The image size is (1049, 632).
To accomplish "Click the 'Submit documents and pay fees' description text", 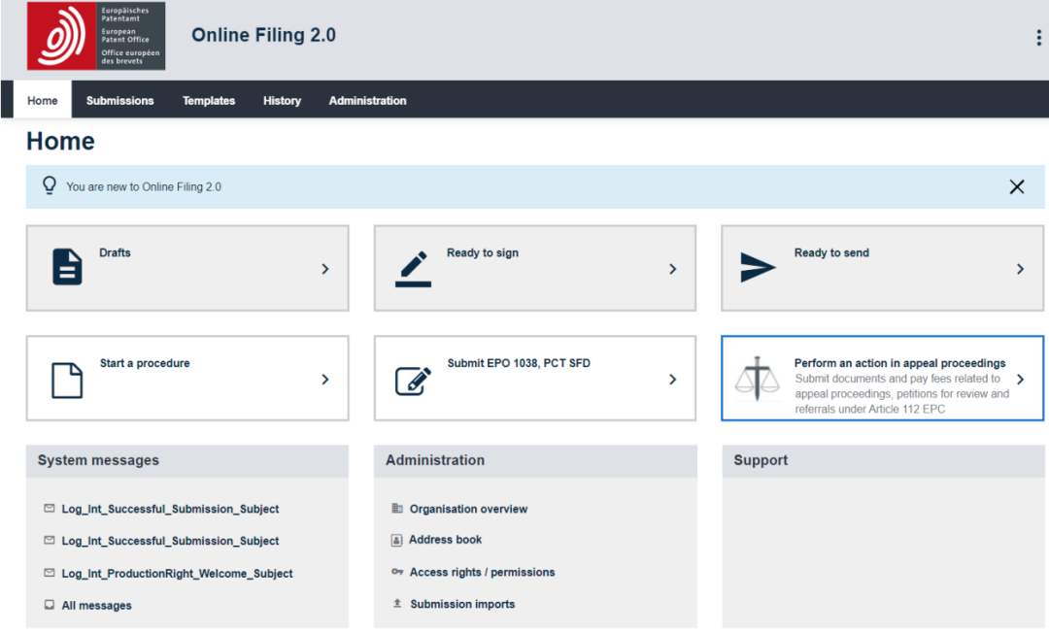I will [x=901, y=394].
